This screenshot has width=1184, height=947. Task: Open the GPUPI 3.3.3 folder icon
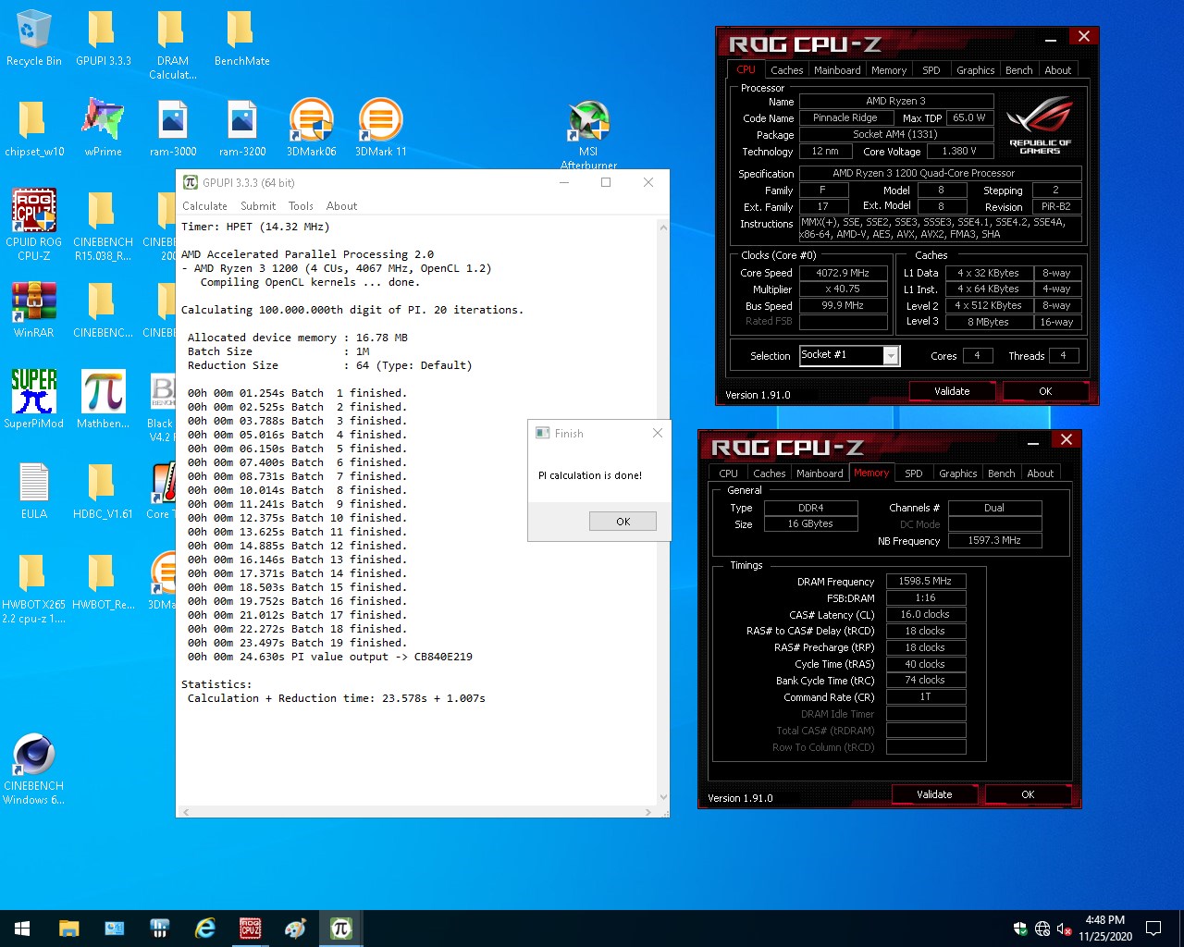click(x=103, y=39)
